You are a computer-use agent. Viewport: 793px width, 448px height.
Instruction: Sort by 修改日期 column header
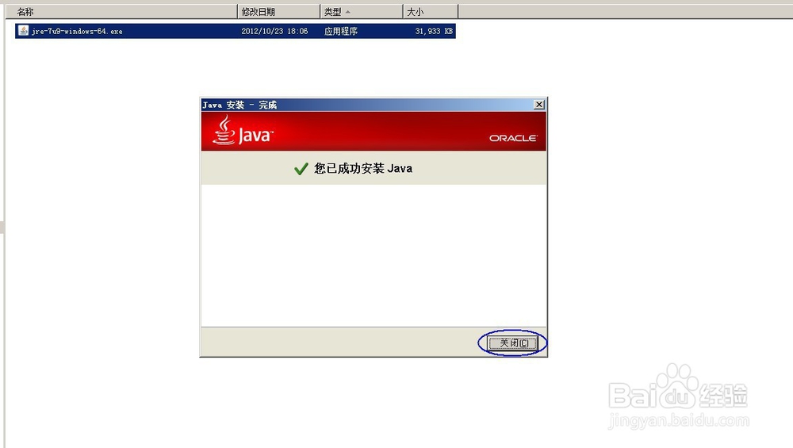pos(278,12)
